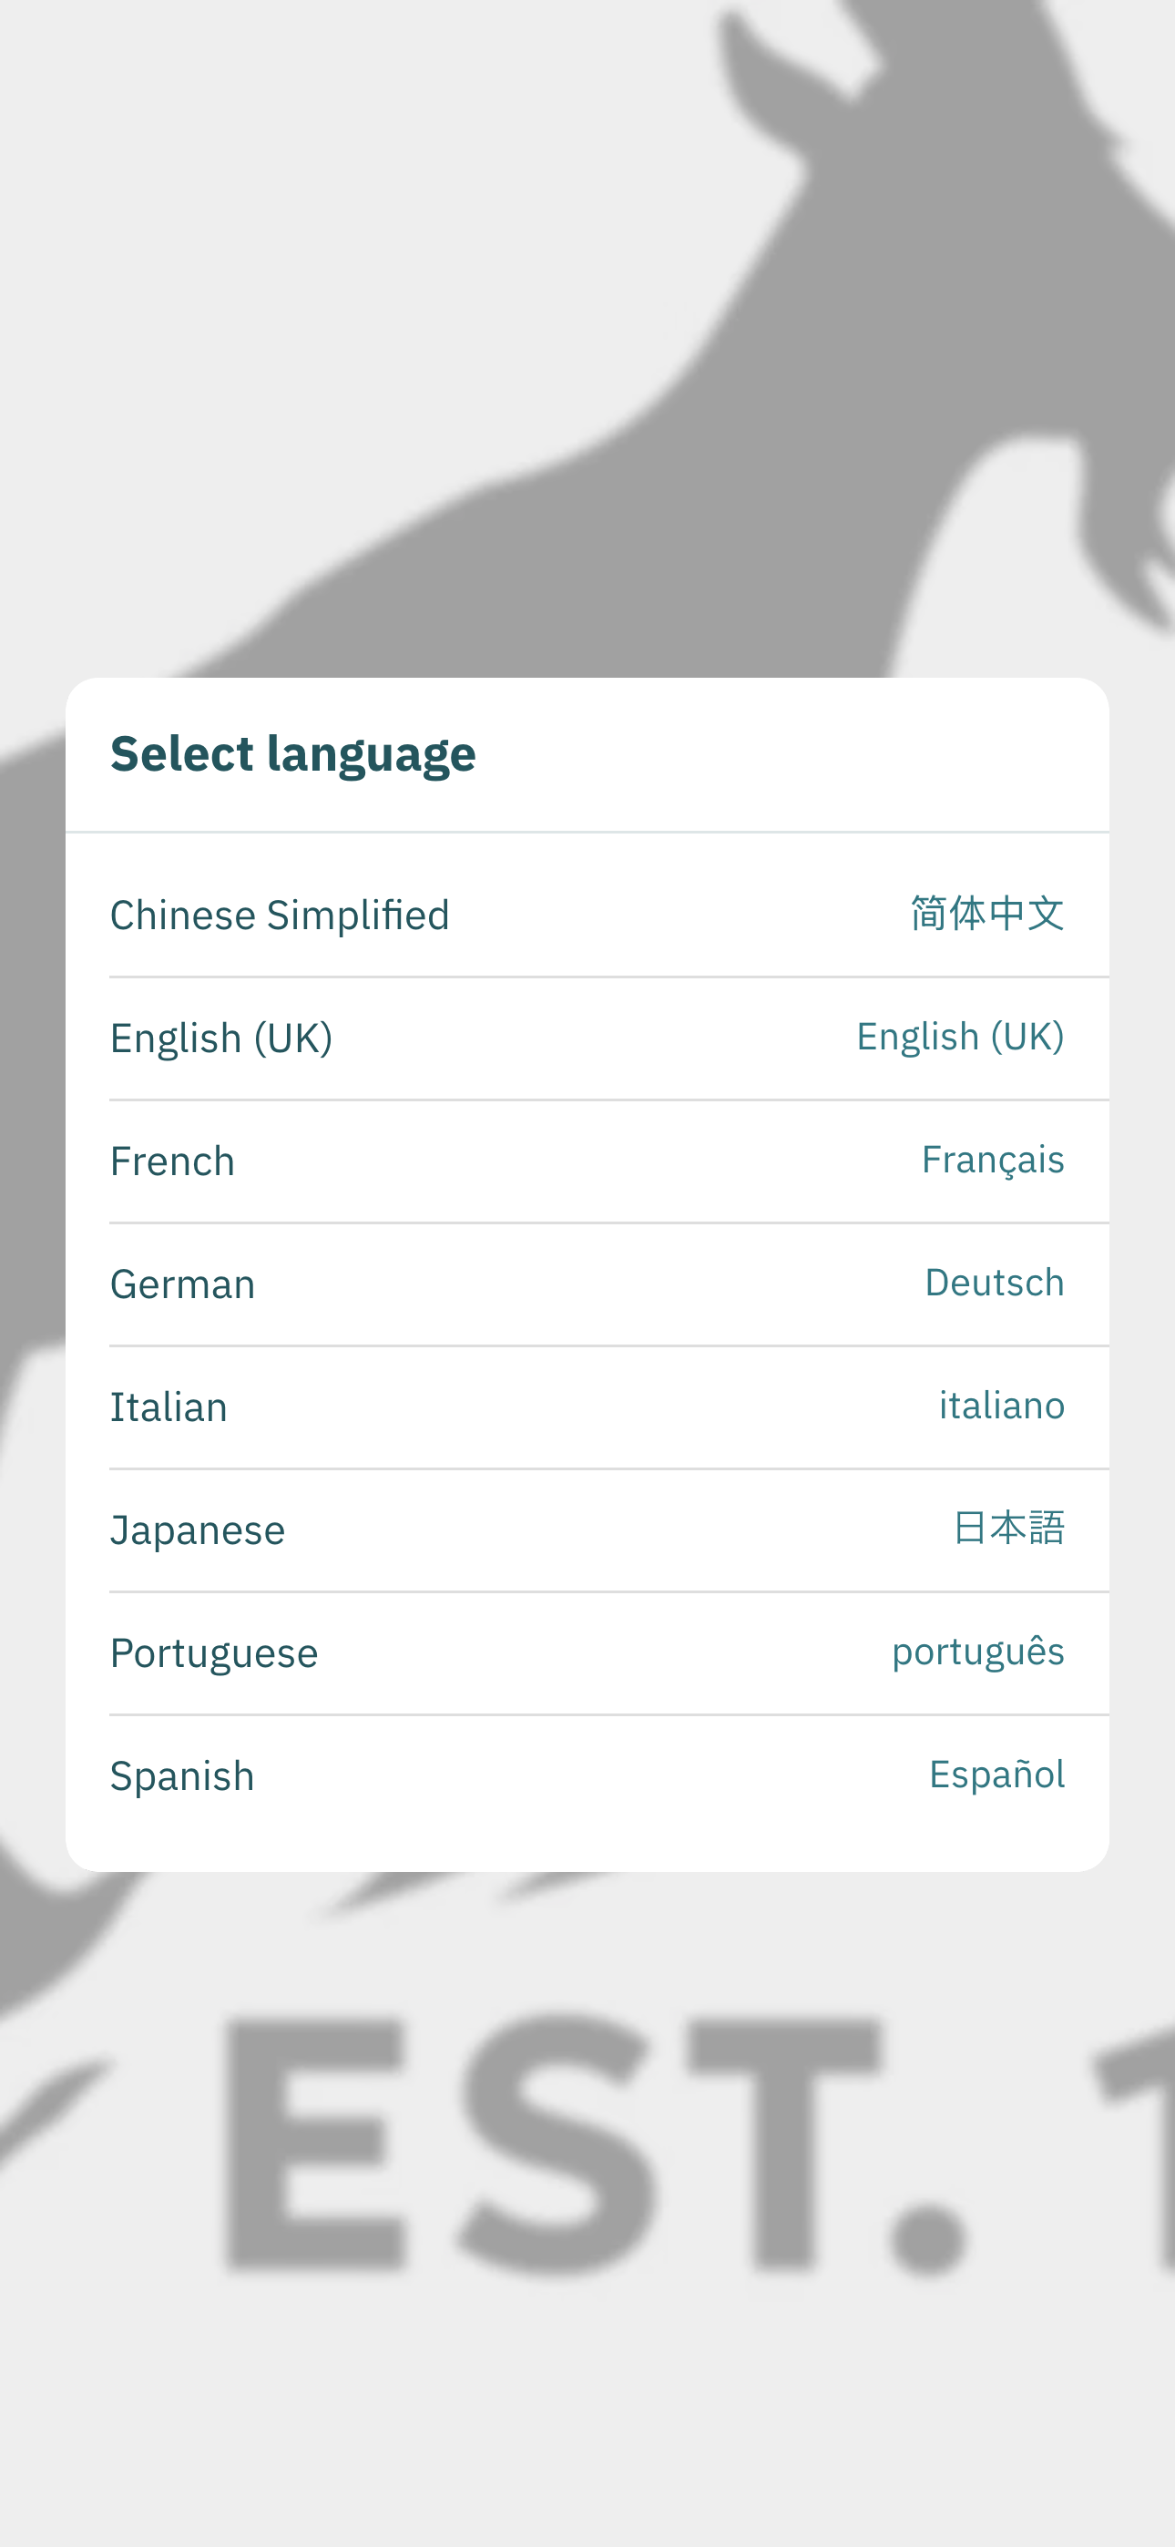
Task: Select French as the language
Action: click(x=587, y=1161)
